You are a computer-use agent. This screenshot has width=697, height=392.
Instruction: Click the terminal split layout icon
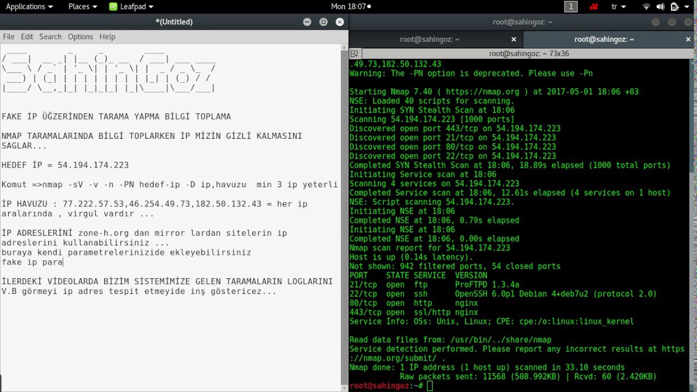coord(354,53)
